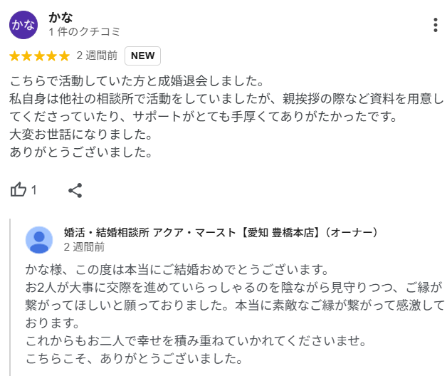Click the final line こちらこそ、ありがとうございました
This screenshot has height=376, width=447.
click(134, 359)
